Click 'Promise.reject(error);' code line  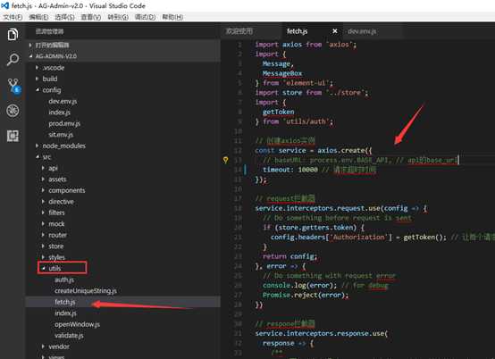306,295
